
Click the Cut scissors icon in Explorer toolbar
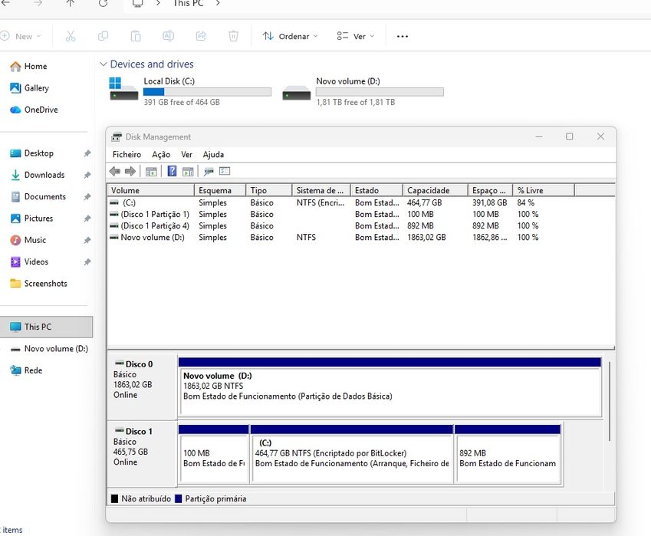71,36
